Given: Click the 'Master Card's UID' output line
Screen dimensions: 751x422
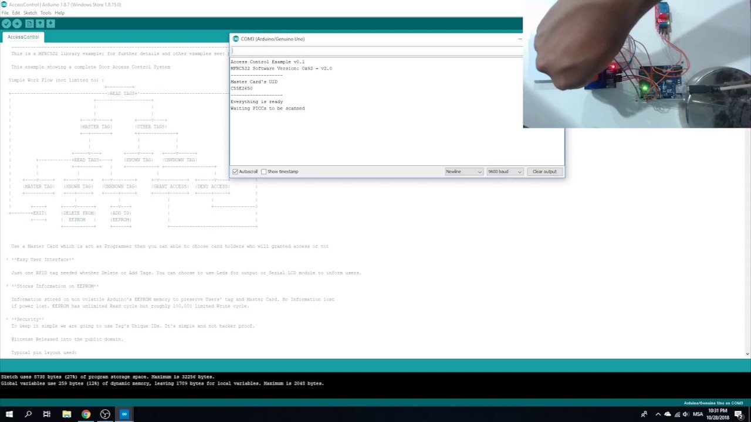Looking at the screenshot, I should pos(254,82).
